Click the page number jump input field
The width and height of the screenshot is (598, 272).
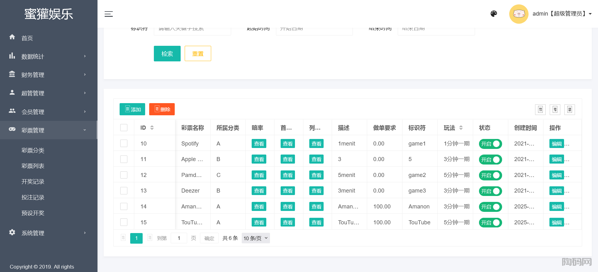179,238
